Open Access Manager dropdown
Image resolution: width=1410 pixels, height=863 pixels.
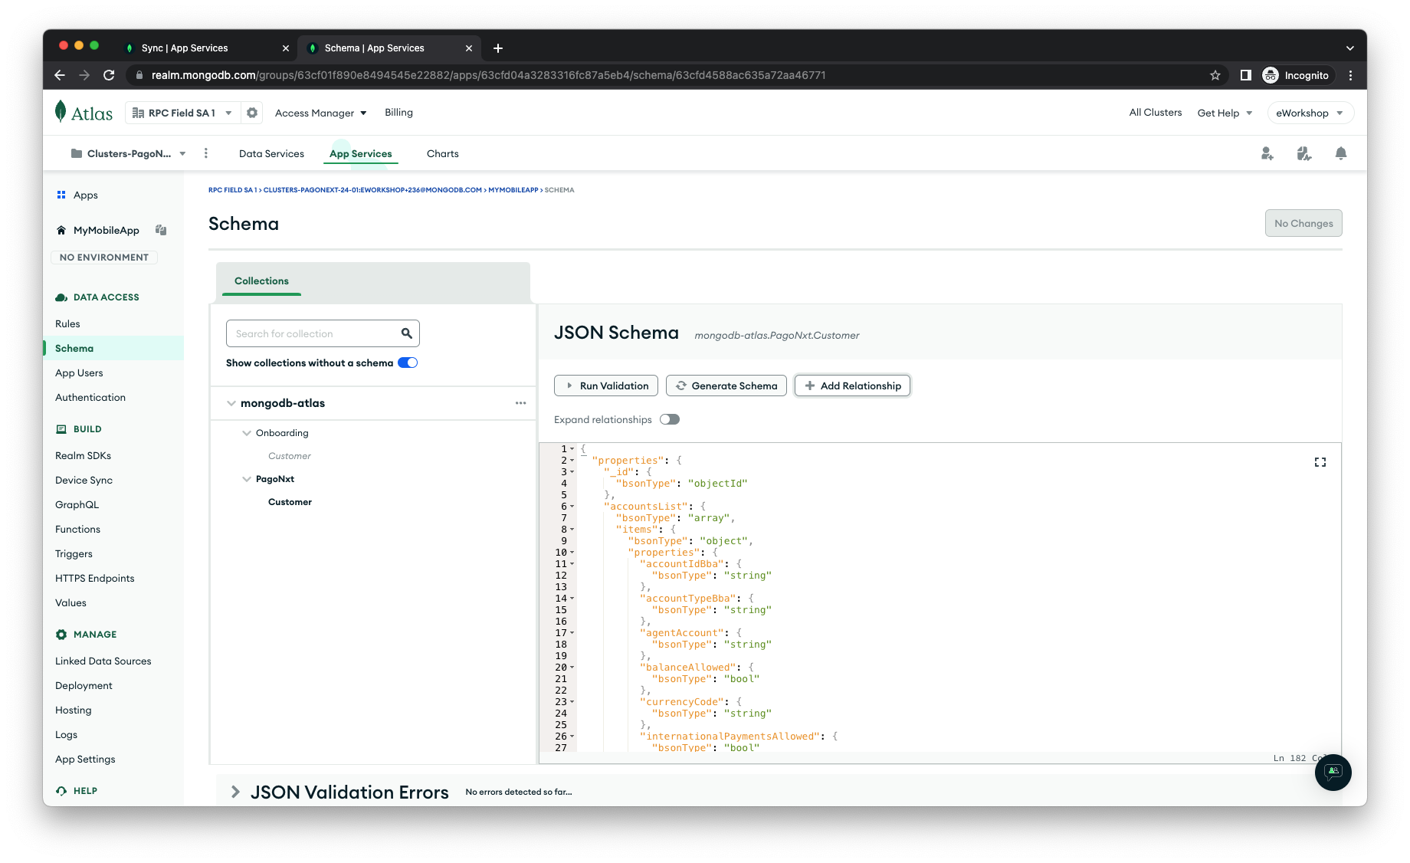click(321, 113)
